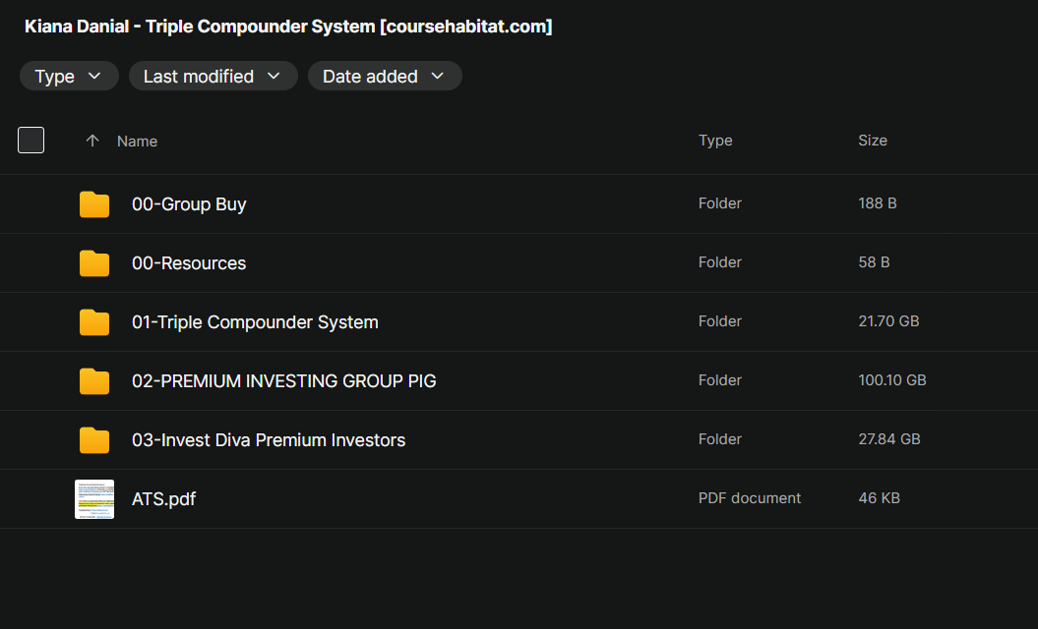This screenshot has width=1038, height=629.
Task: Click Folder type in 03-Invest Diva Premium Investors row
Action: point(720,438)
